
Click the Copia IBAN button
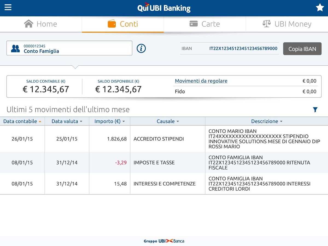click(x=302, y=49)
